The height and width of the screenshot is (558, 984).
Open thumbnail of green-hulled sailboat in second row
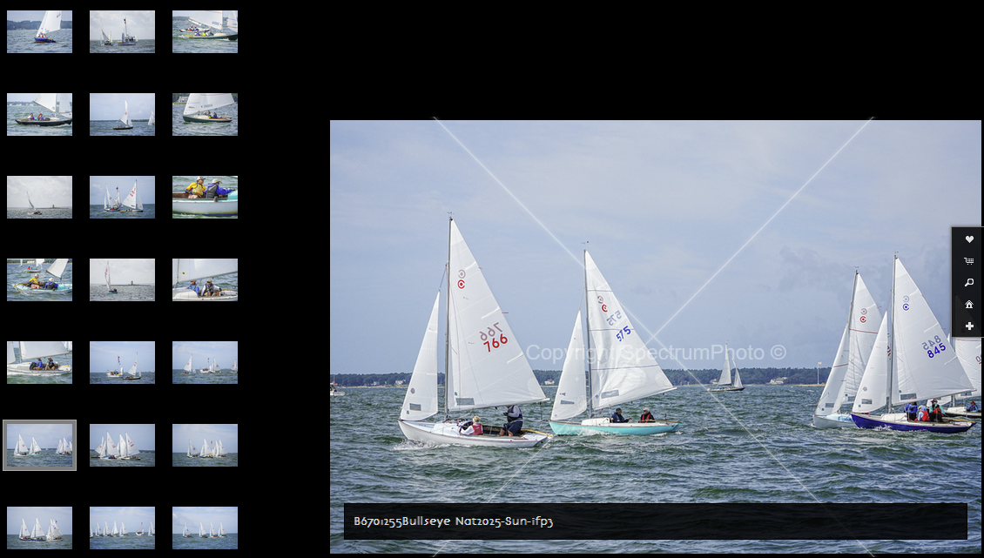(x=205, y=114)
